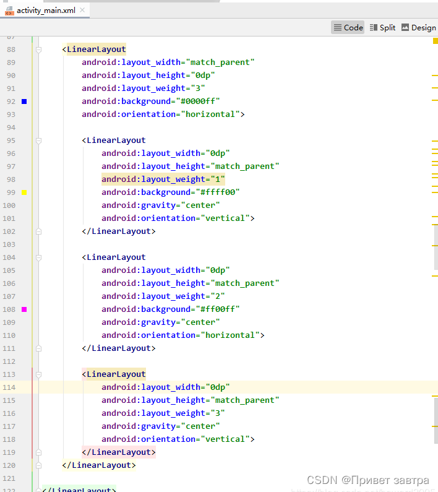Click the magenta #ff00ff gutter color swatch
438x492 pixels.
pos(24,309)
